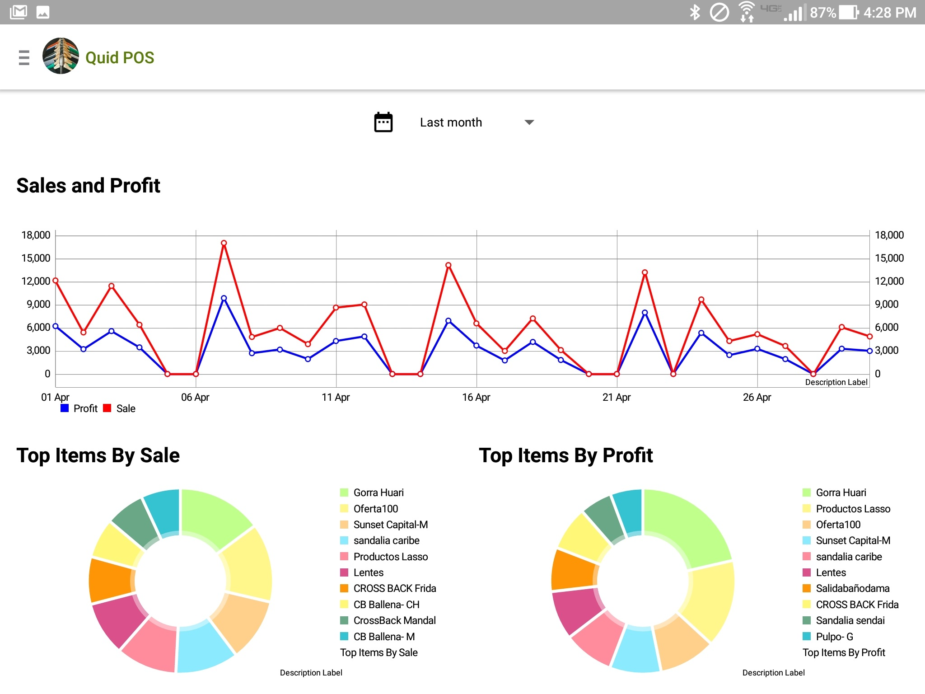Click the Quid POS title text

[x=120, y=58]
